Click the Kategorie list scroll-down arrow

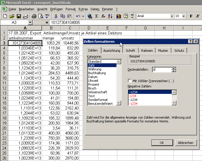[x=119, y=103]
